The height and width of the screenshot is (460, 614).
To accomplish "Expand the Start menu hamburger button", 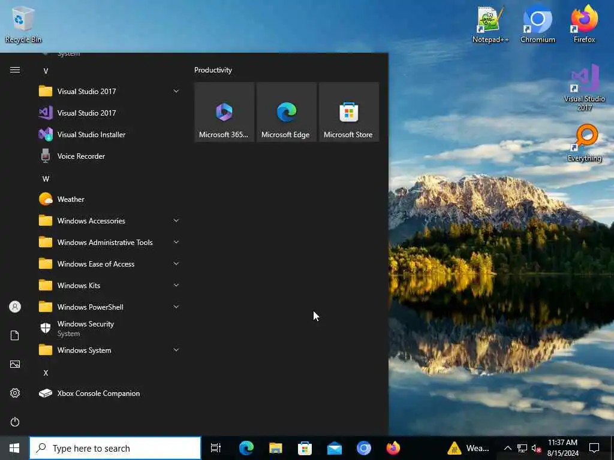I will coord(15,70).
